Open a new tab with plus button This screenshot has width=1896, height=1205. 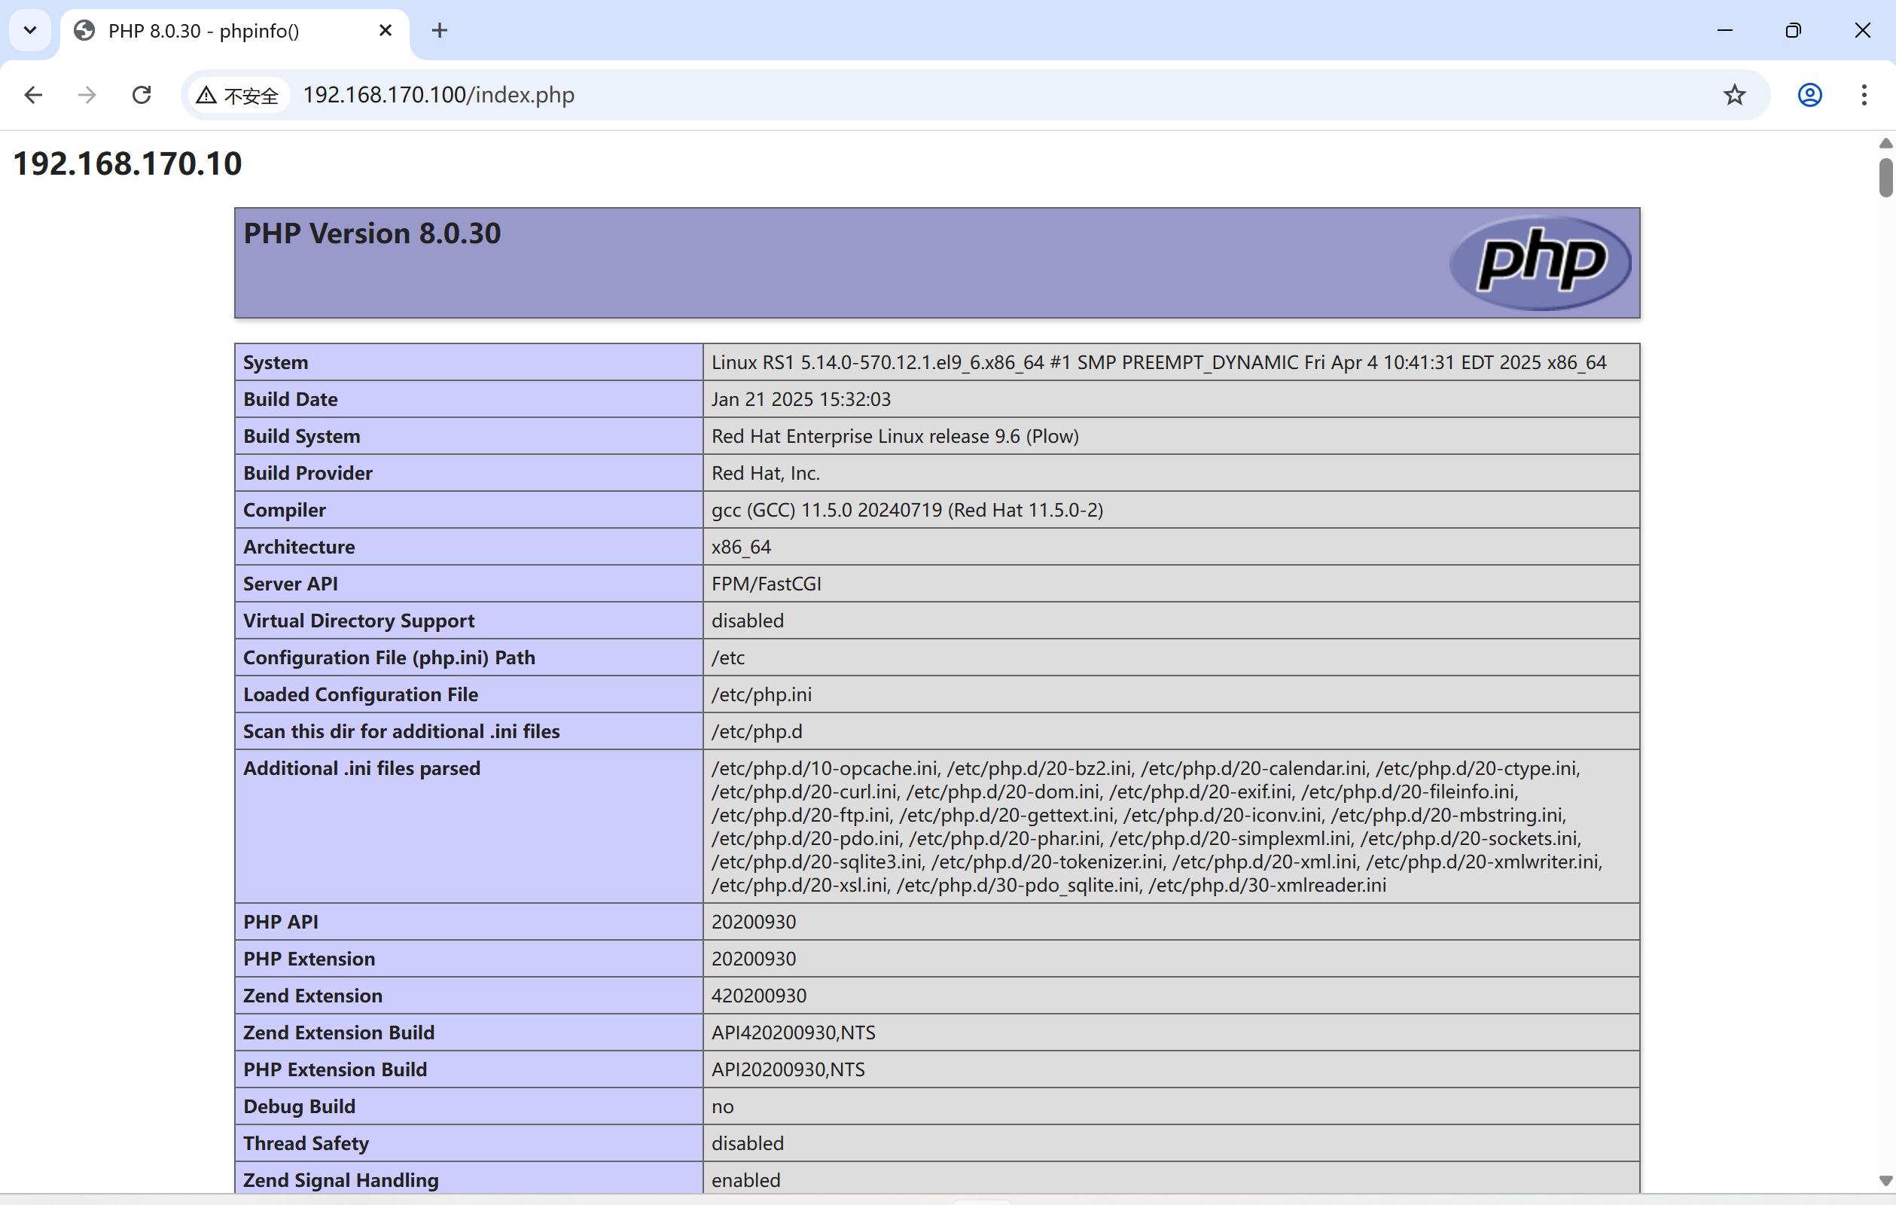439,31
